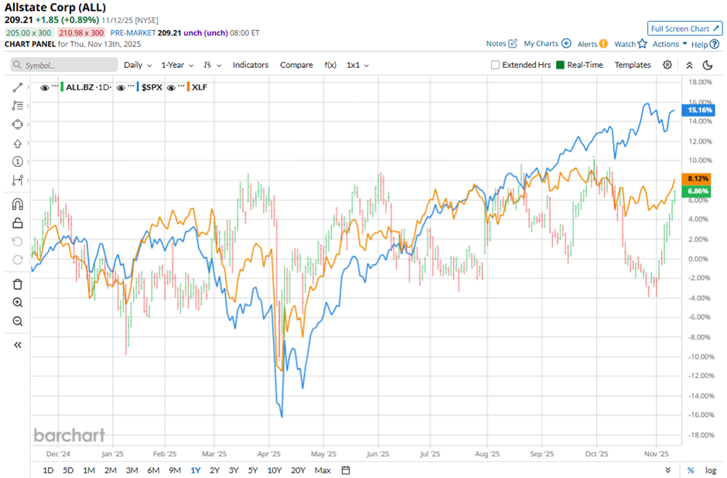Select the 2Y time range
727x478 pixels.
coord(214,470)
